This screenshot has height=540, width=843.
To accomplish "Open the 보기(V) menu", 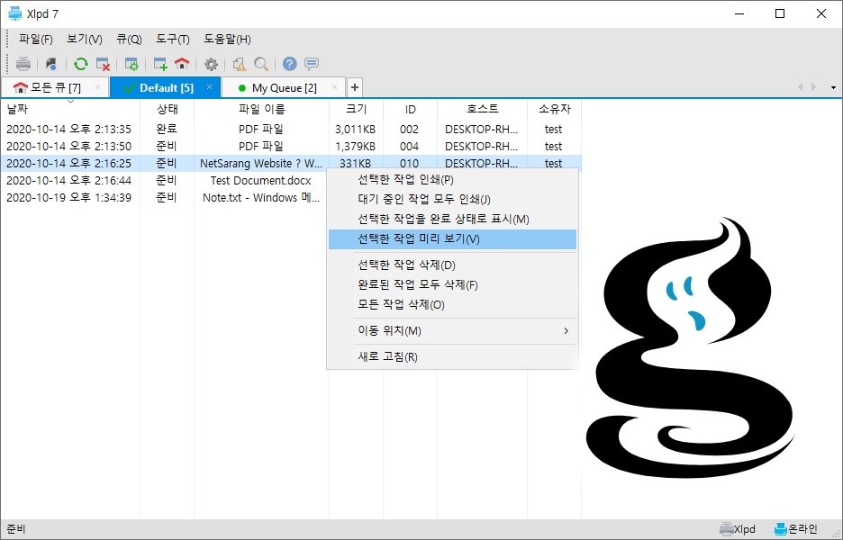I will pyautogui.click(x=85, y=40).
